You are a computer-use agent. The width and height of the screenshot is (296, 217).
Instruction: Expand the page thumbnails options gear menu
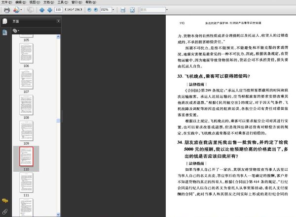[16, 31]
